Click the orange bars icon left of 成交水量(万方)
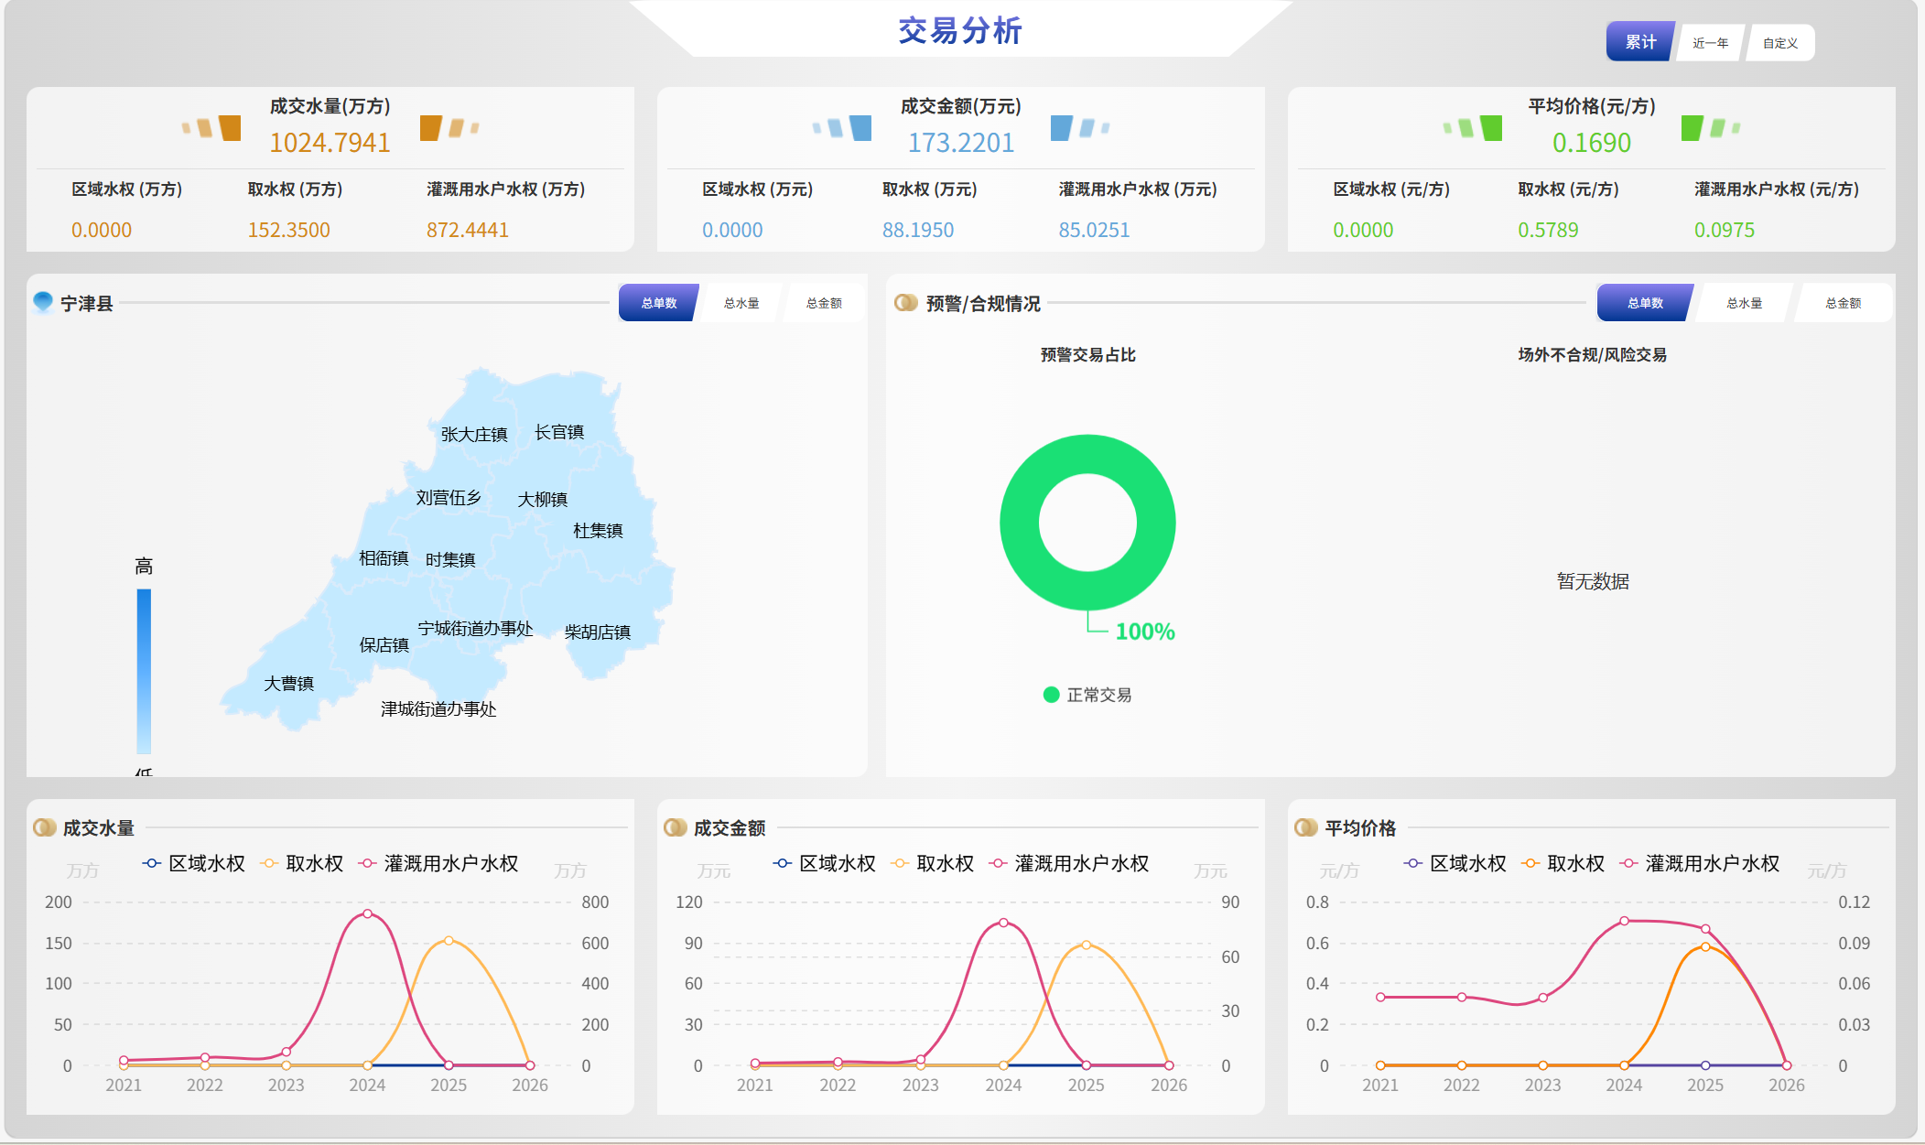 [212, 128]
